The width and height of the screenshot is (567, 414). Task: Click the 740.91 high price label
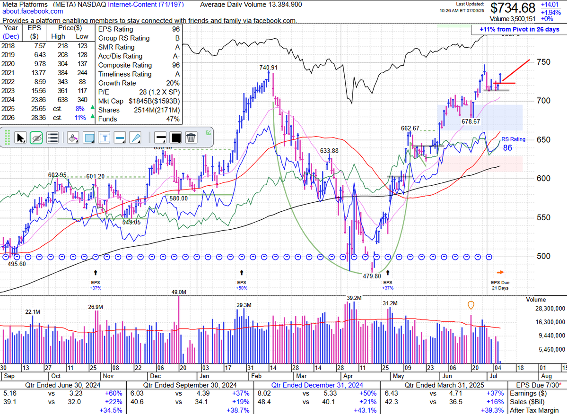click(x=268, y=68)
